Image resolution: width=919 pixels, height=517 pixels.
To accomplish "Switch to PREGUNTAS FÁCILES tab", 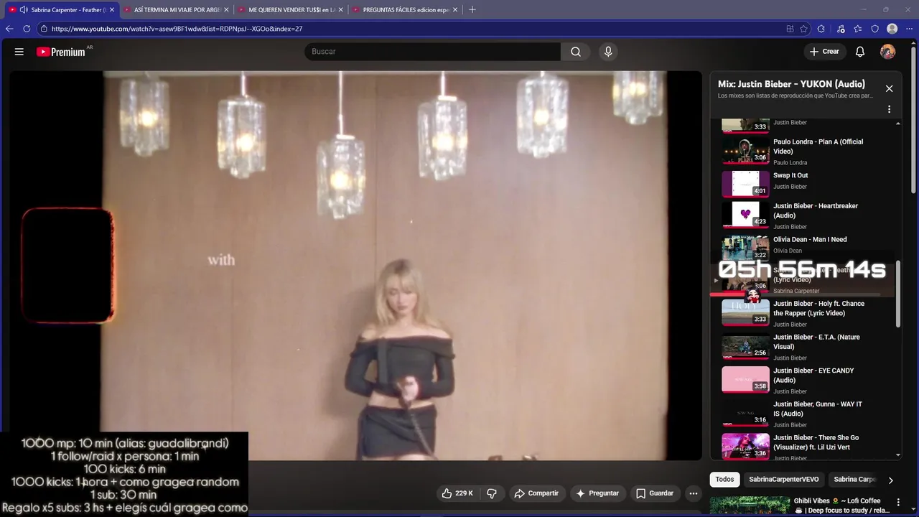I will (405, 10).
